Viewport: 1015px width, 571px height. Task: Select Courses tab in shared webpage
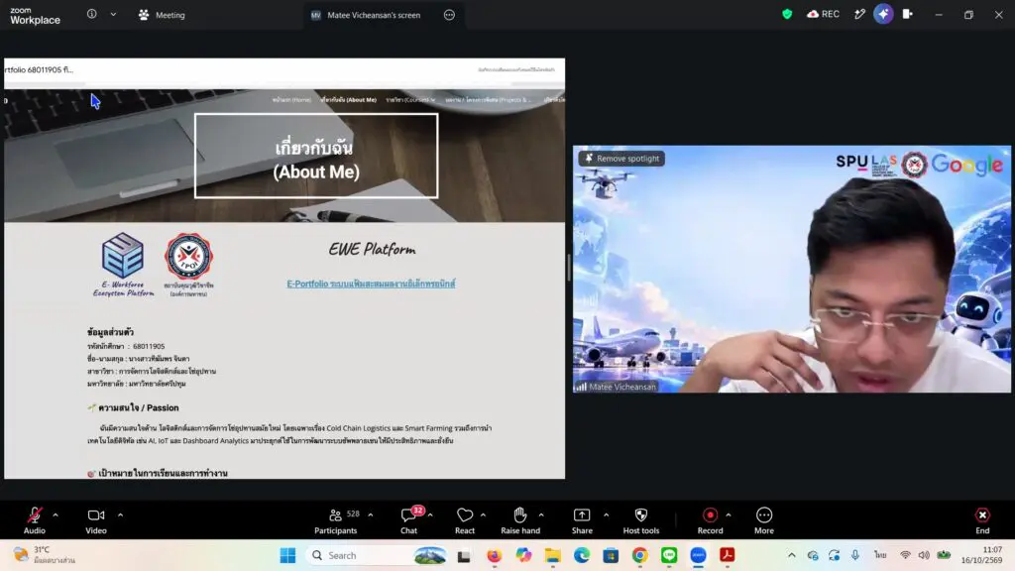410,100
